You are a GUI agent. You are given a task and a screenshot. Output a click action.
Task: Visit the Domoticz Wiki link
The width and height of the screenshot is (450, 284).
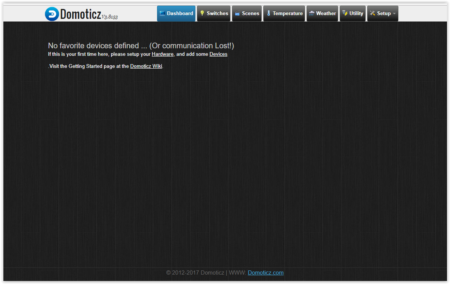point(146,66)
